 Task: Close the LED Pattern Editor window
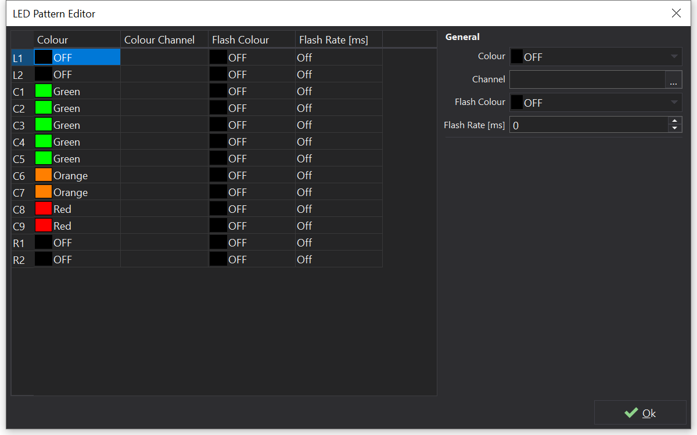click(x=676, y=13)
